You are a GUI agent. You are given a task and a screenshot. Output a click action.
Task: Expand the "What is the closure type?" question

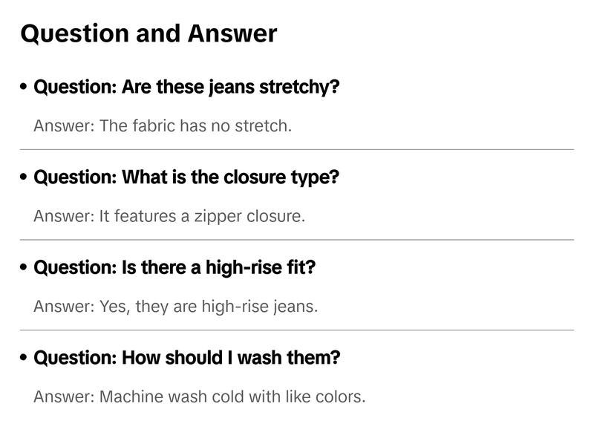186,177
